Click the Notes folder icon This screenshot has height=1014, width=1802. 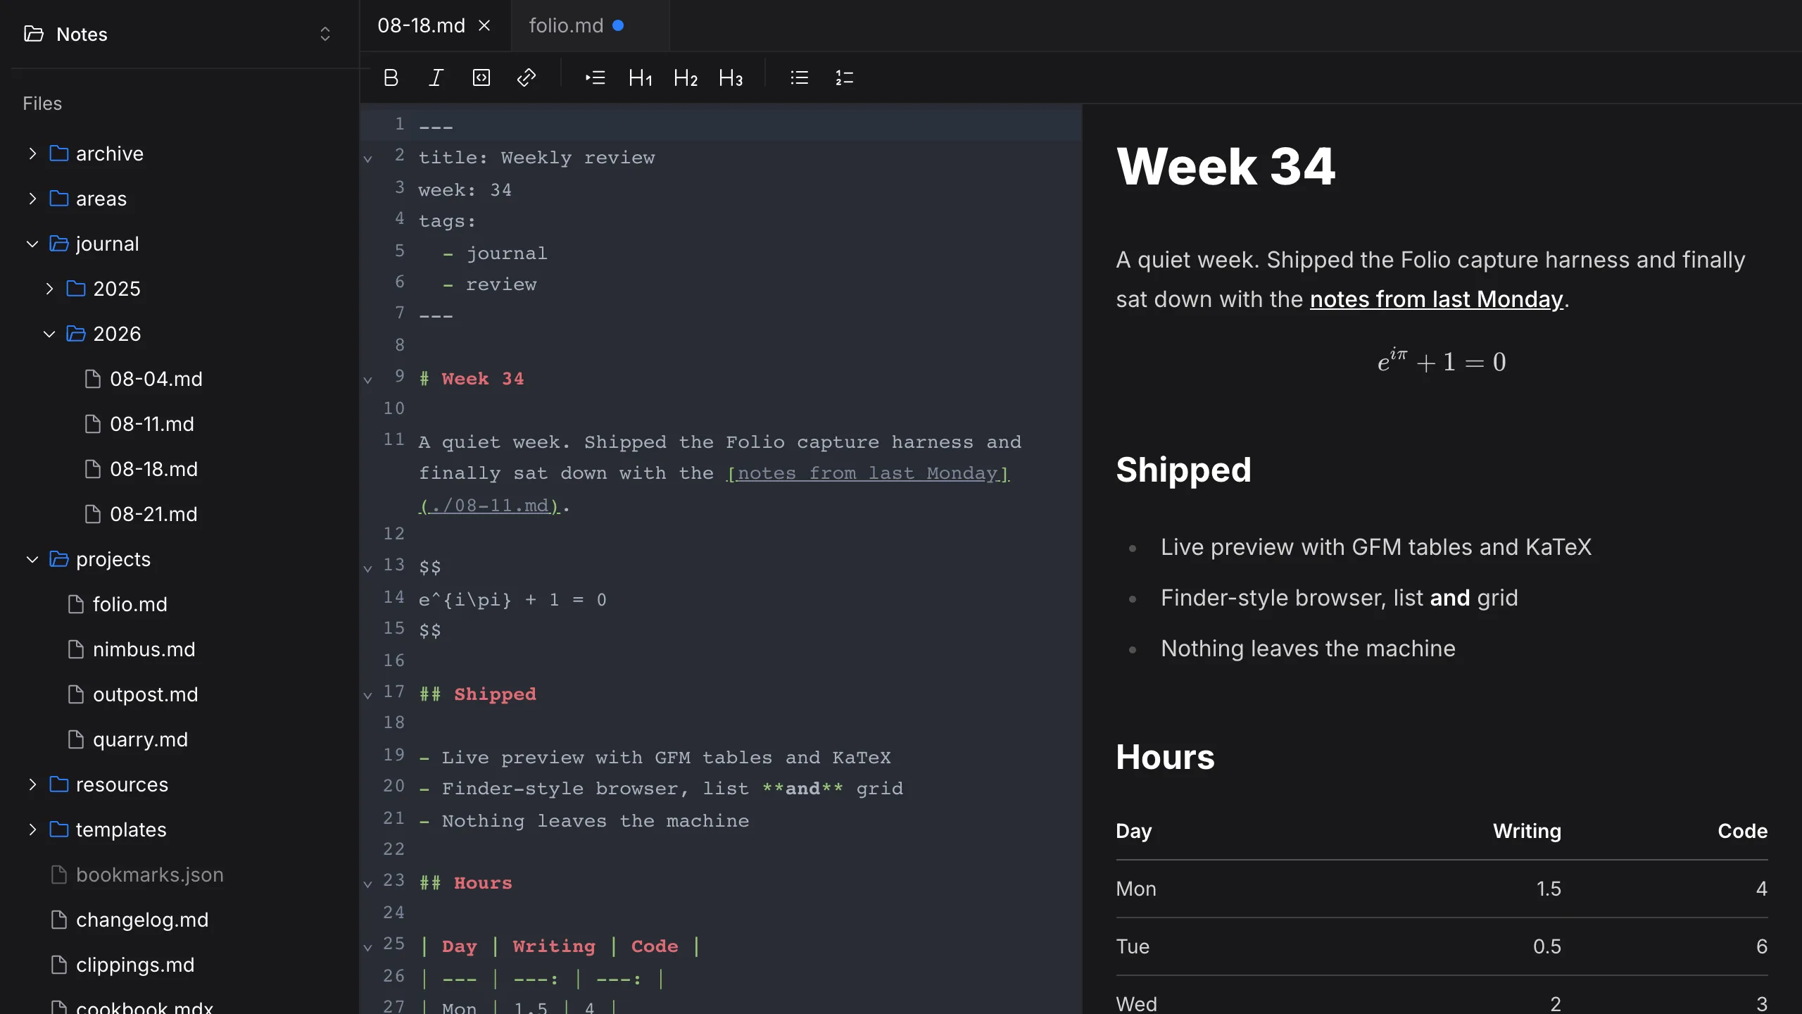click(x=34, y=34)
